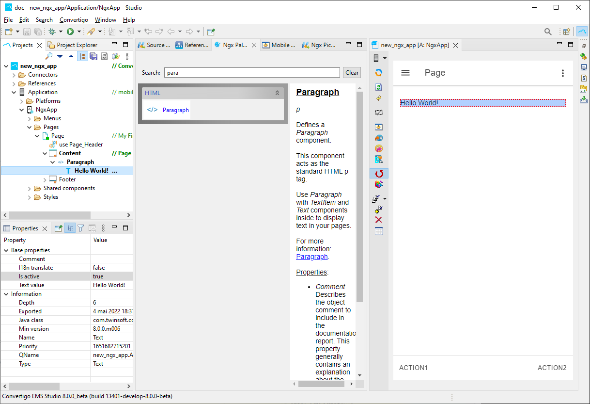This screenshot has height=404, width=590.
Task: Click the Debug bug icon
Action: pyautogui.click(x=52, y=32)
